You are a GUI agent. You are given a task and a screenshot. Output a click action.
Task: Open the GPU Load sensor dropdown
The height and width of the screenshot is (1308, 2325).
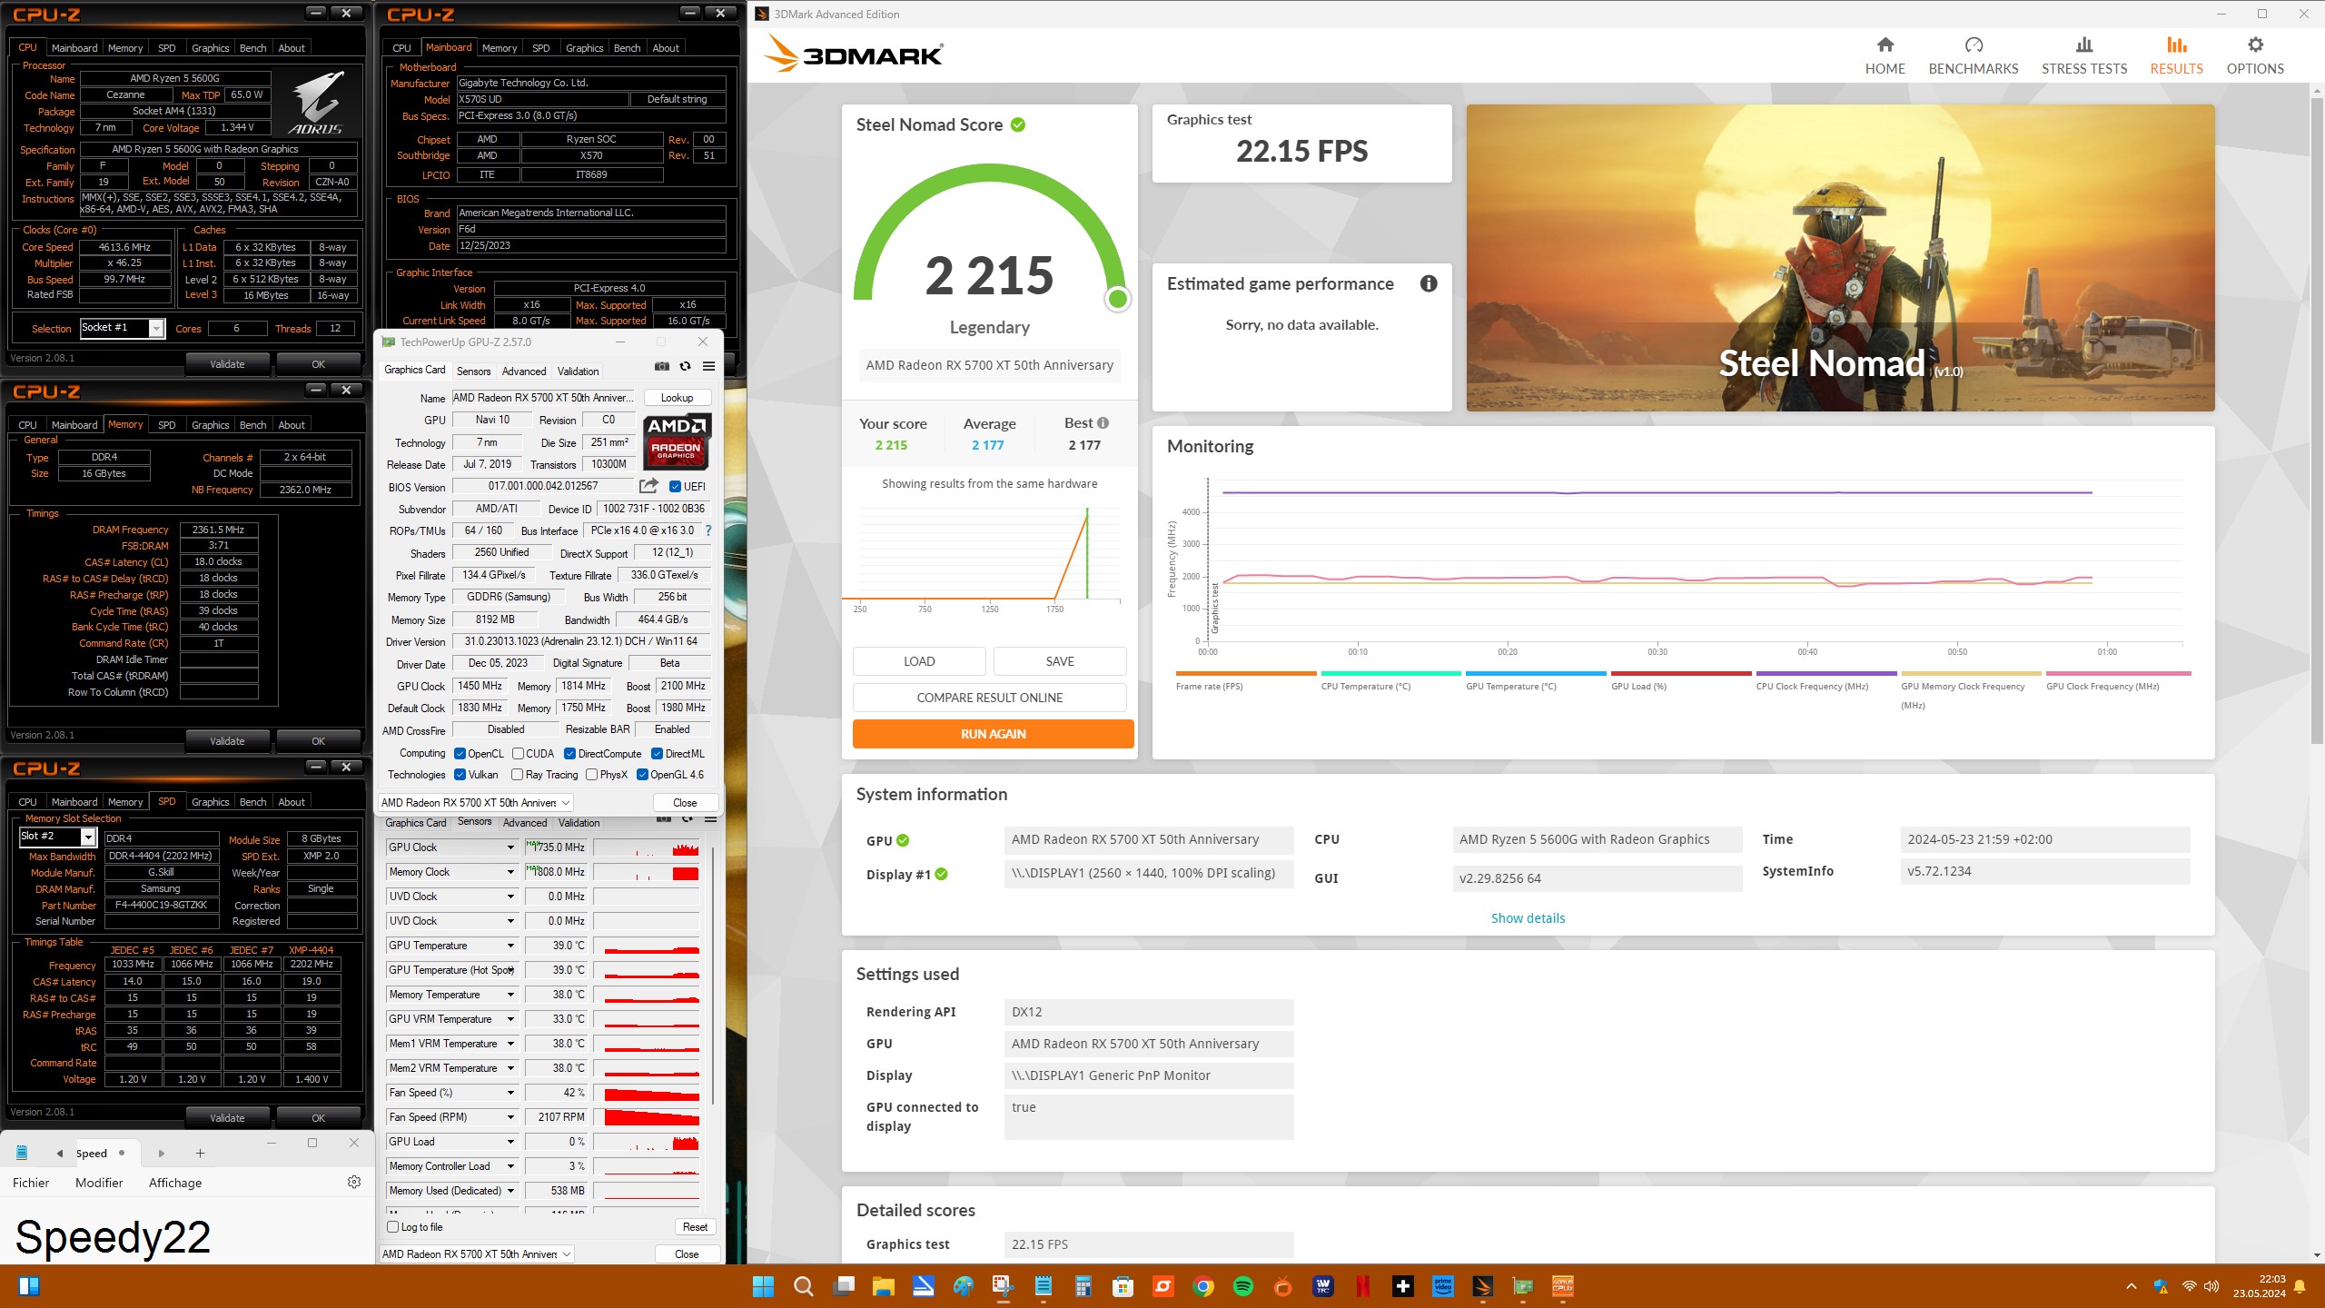pos(510,1142)
